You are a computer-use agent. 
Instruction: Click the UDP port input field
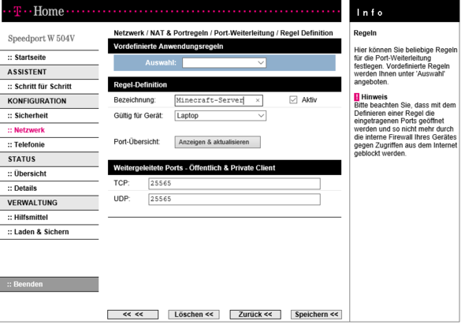pyautogui.click(x=234, y=199)
